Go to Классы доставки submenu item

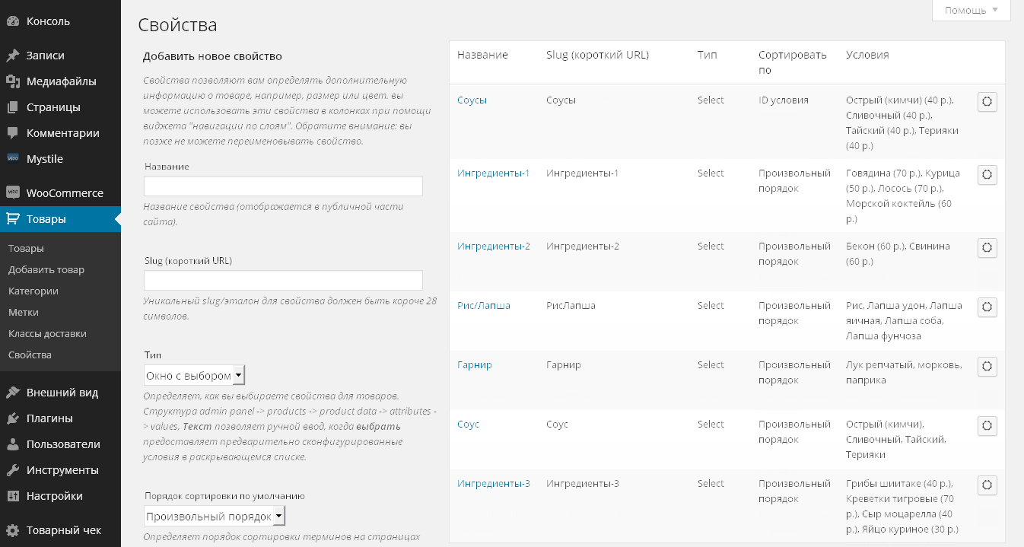tap(47, 333)
